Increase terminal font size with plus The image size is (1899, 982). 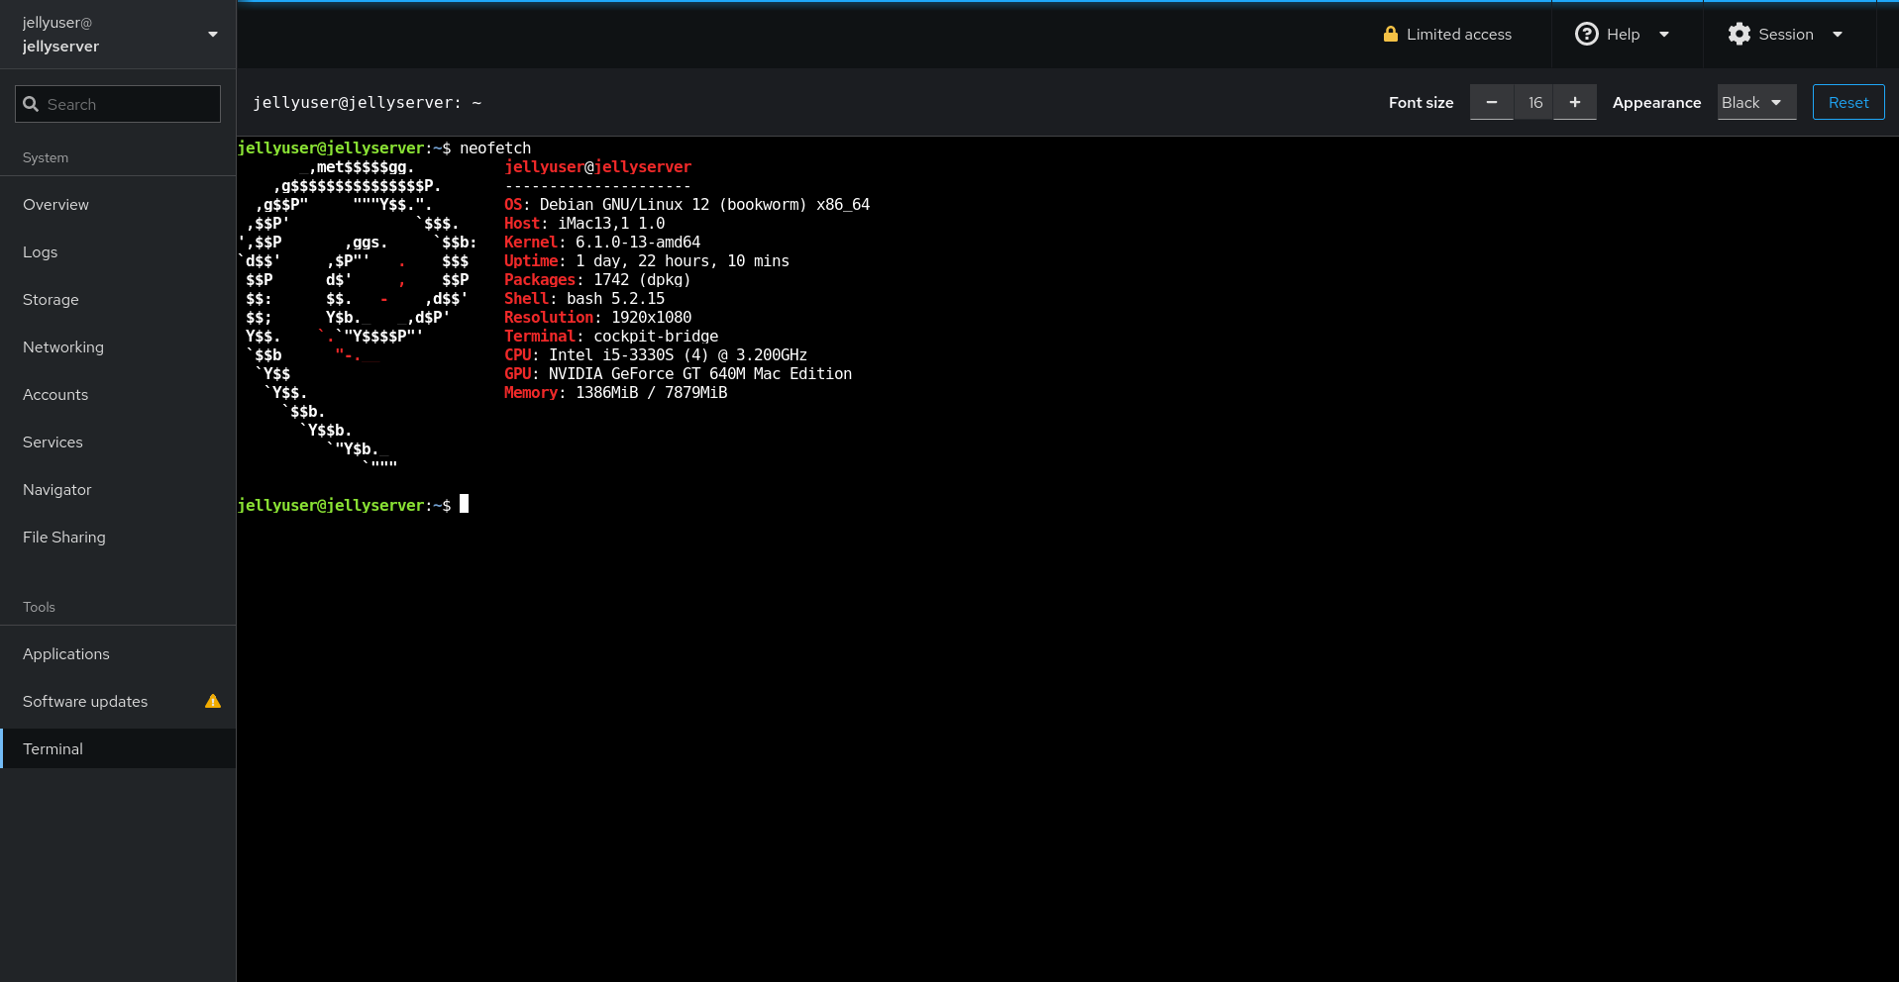coord(1574,103)
